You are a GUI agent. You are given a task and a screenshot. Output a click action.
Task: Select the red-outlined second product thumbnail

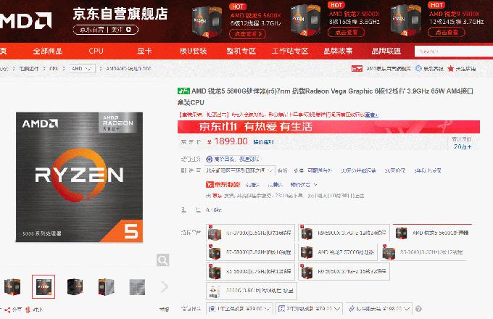(43, 286)
